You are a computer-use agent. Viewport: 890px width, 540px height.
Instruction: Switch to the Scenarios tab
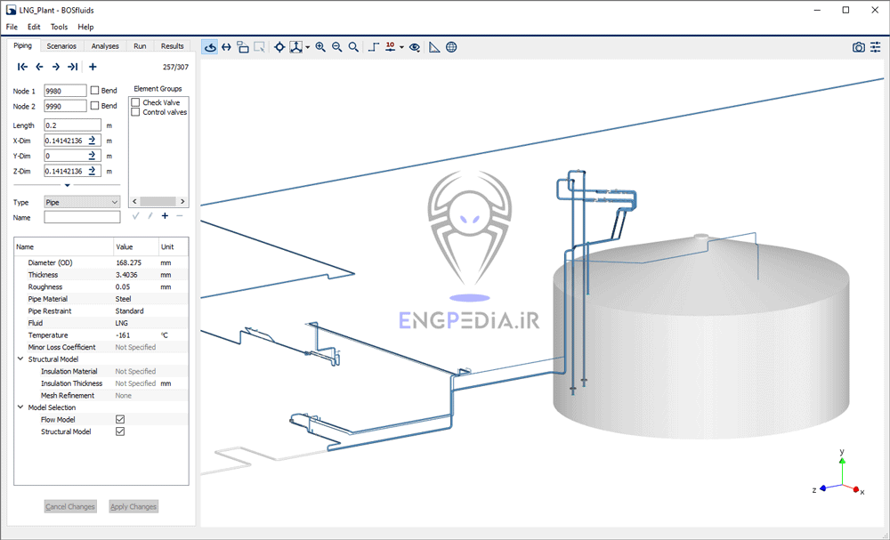tap(61, 45)
